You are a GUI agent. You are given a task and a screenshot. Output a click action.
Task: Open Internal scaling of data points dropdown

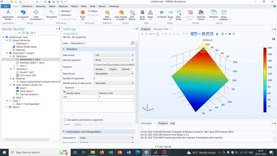[114, 83]
